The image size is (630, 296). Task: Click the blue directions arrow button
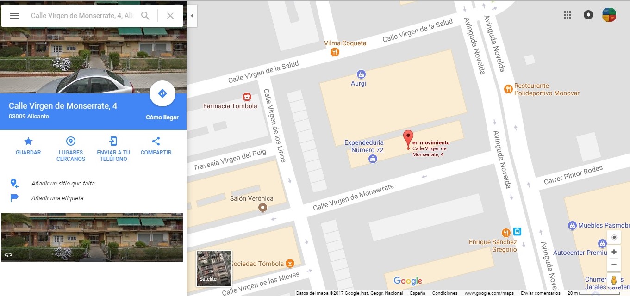(x=162, y=94)
